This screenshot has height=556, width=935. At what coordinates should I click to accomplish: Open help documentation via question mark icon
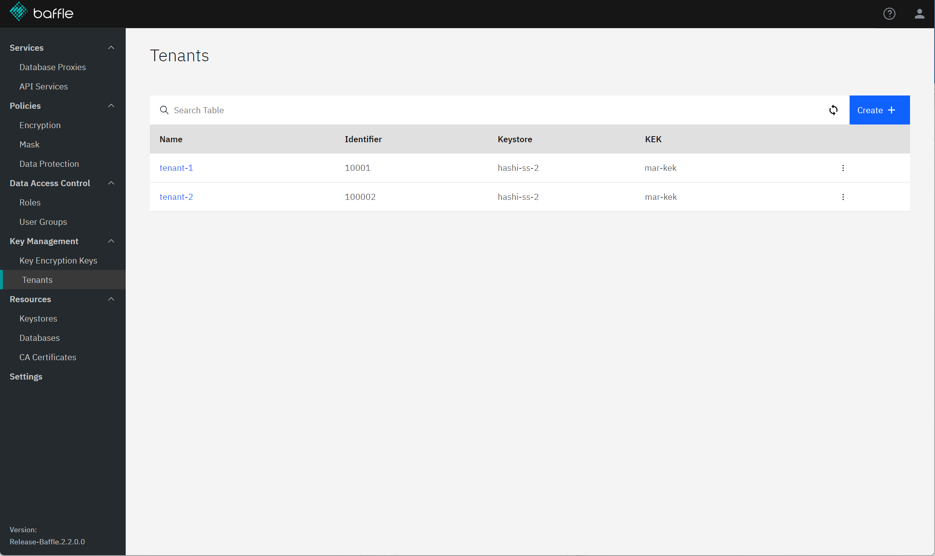pos(890,13)
